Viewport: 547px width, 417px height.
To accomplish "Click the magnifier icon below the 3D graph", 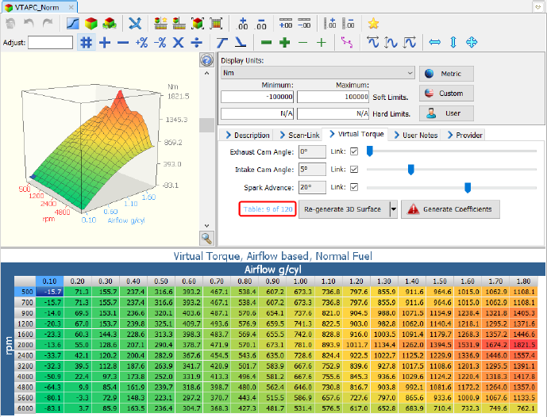I will pos(206,237).
